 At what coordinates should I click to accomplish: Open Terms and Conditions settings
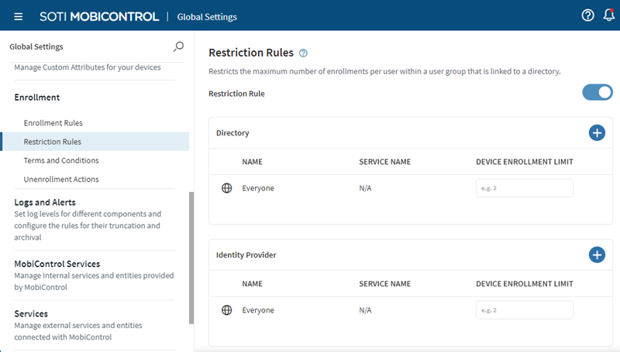(x=61, y=161)
